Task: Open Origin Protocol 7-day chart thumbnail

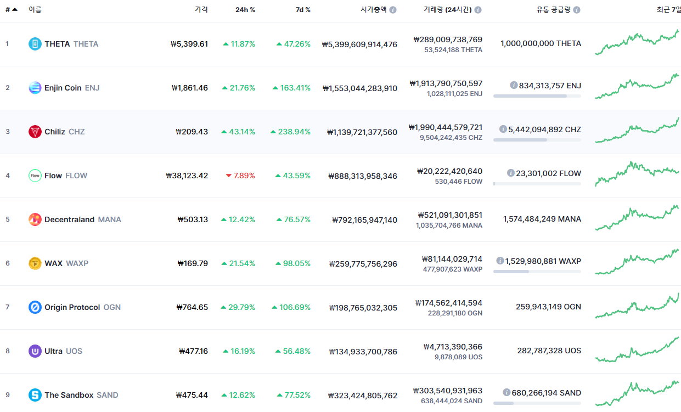Action: tap(638, 306)
